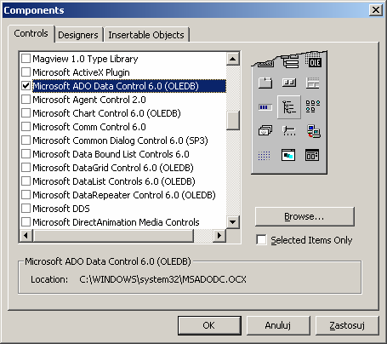Check the Microsoft Common Dialog Control 6.0 checkbox
Image resolution: width=387 pixels, height=344 pixels.
point(26,140)
